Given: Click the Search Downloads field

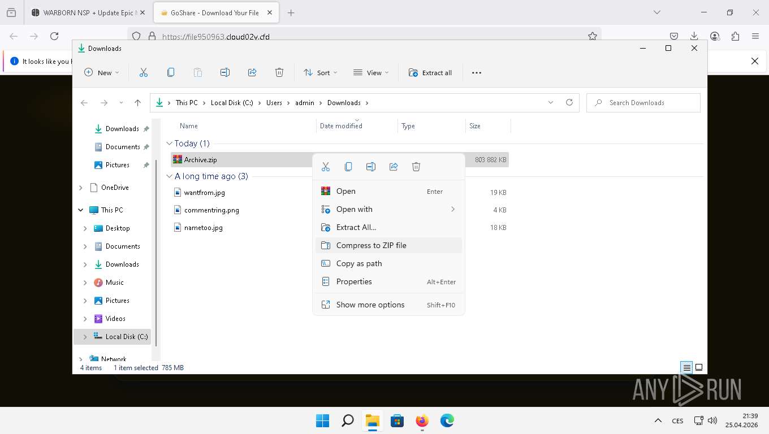Looking at the screenshot, I should [x=643, y=103].
